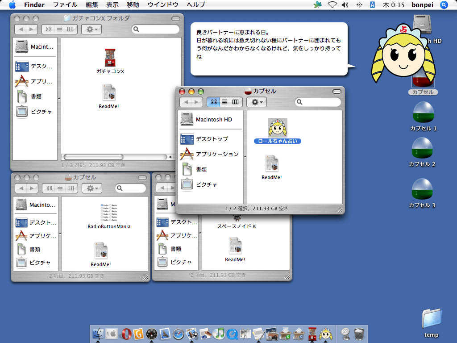This screenshot has width=457, height=343.
Task: Open ファイル menu
Action: 65,4
